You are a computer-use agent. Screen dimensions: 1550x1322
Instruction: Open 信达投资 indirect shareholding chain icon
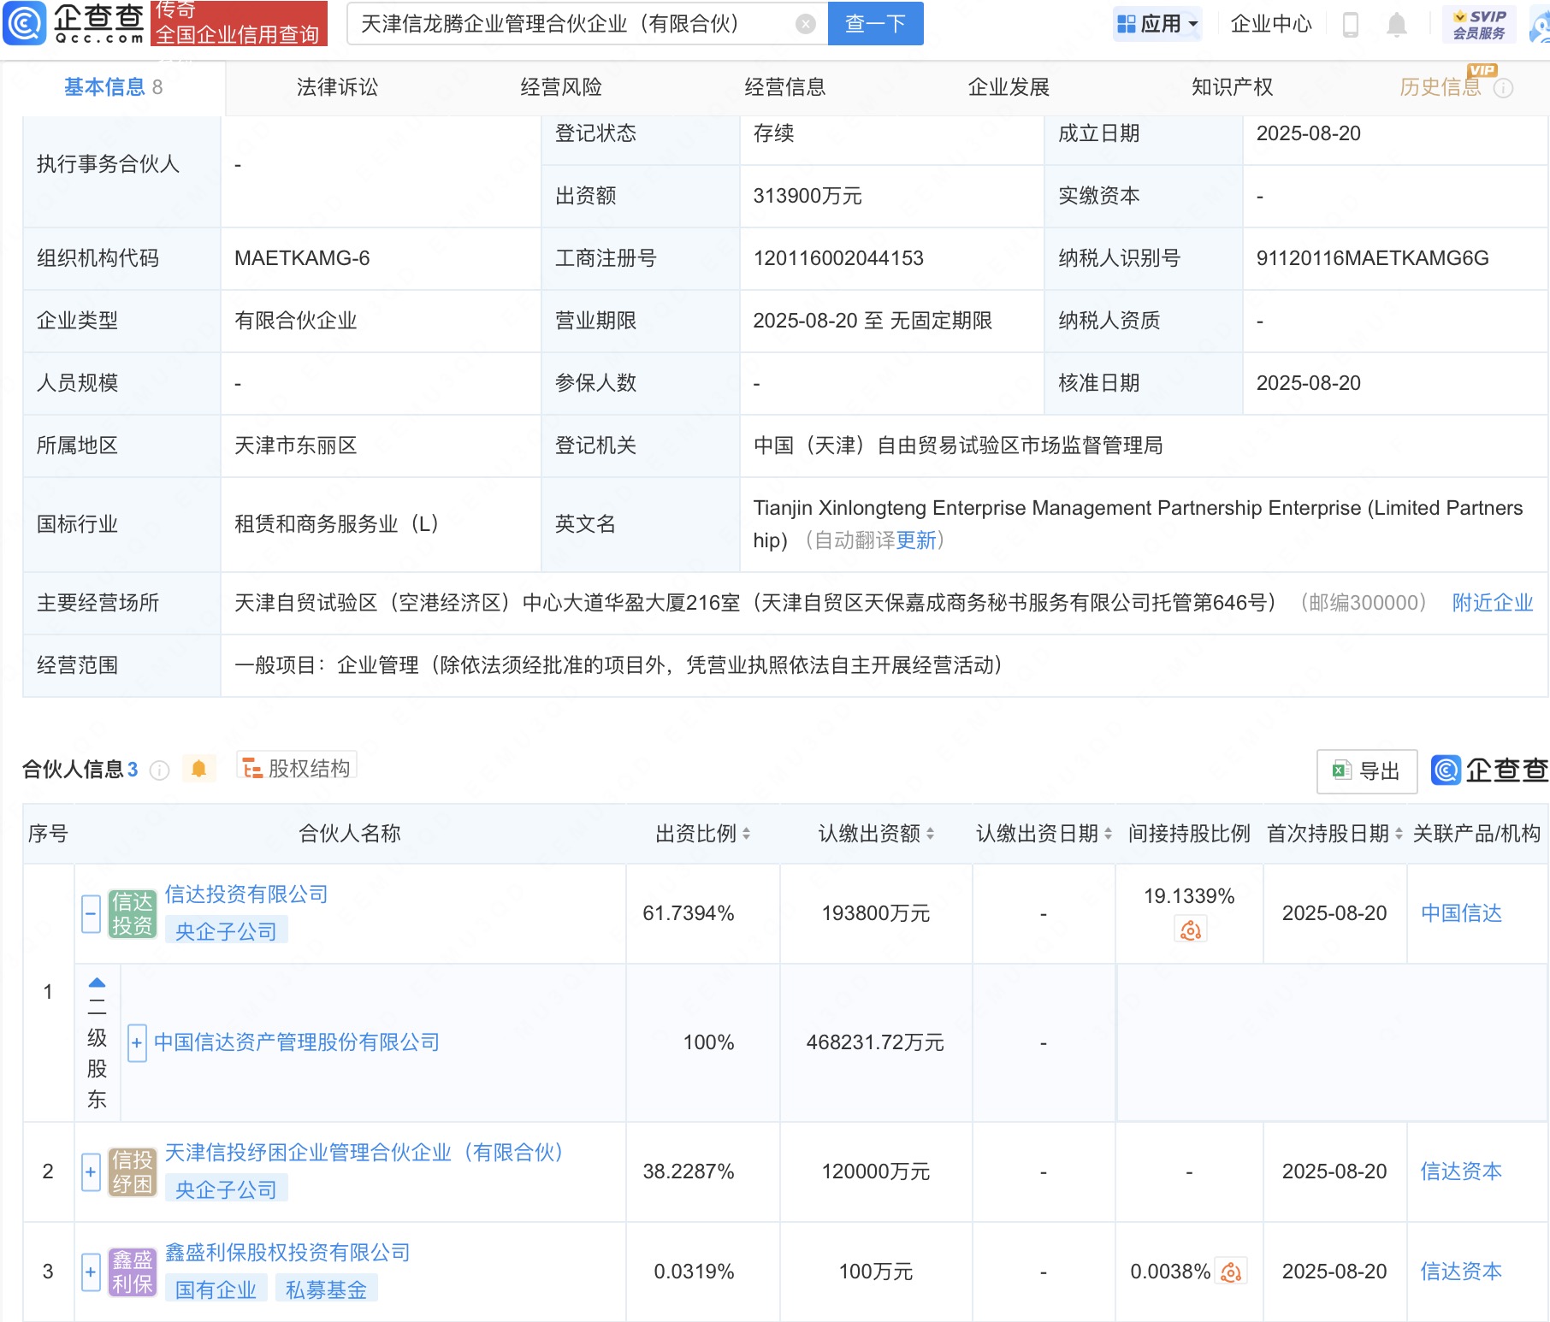(x=1190, y=930)
